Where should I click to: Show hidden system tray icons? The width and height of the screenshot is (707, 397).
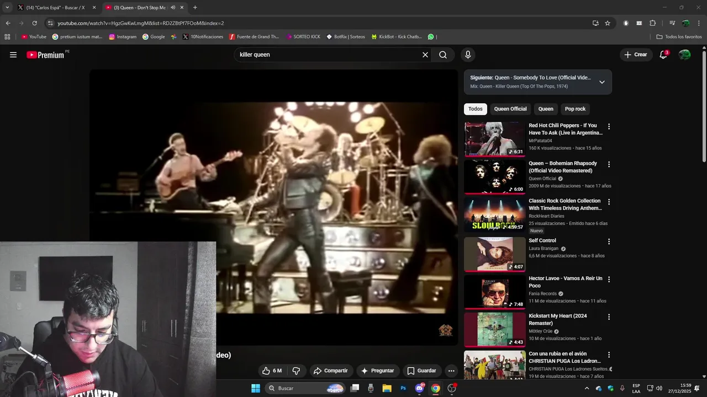pyautogui.click(x=586, y=388)
